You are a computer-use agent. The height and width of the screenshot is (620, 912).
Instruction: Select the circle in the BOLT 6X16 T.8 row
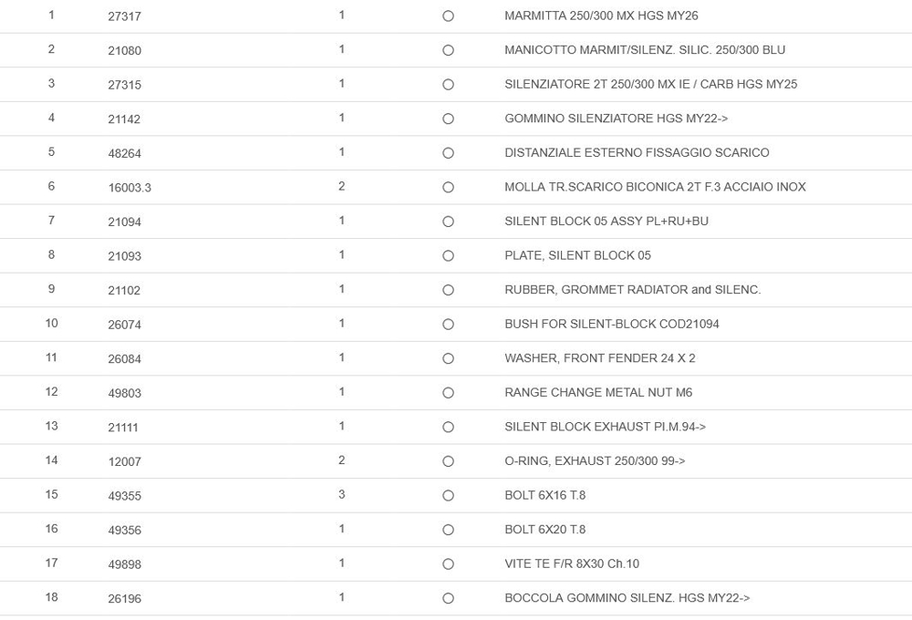[x=448, y=496]
